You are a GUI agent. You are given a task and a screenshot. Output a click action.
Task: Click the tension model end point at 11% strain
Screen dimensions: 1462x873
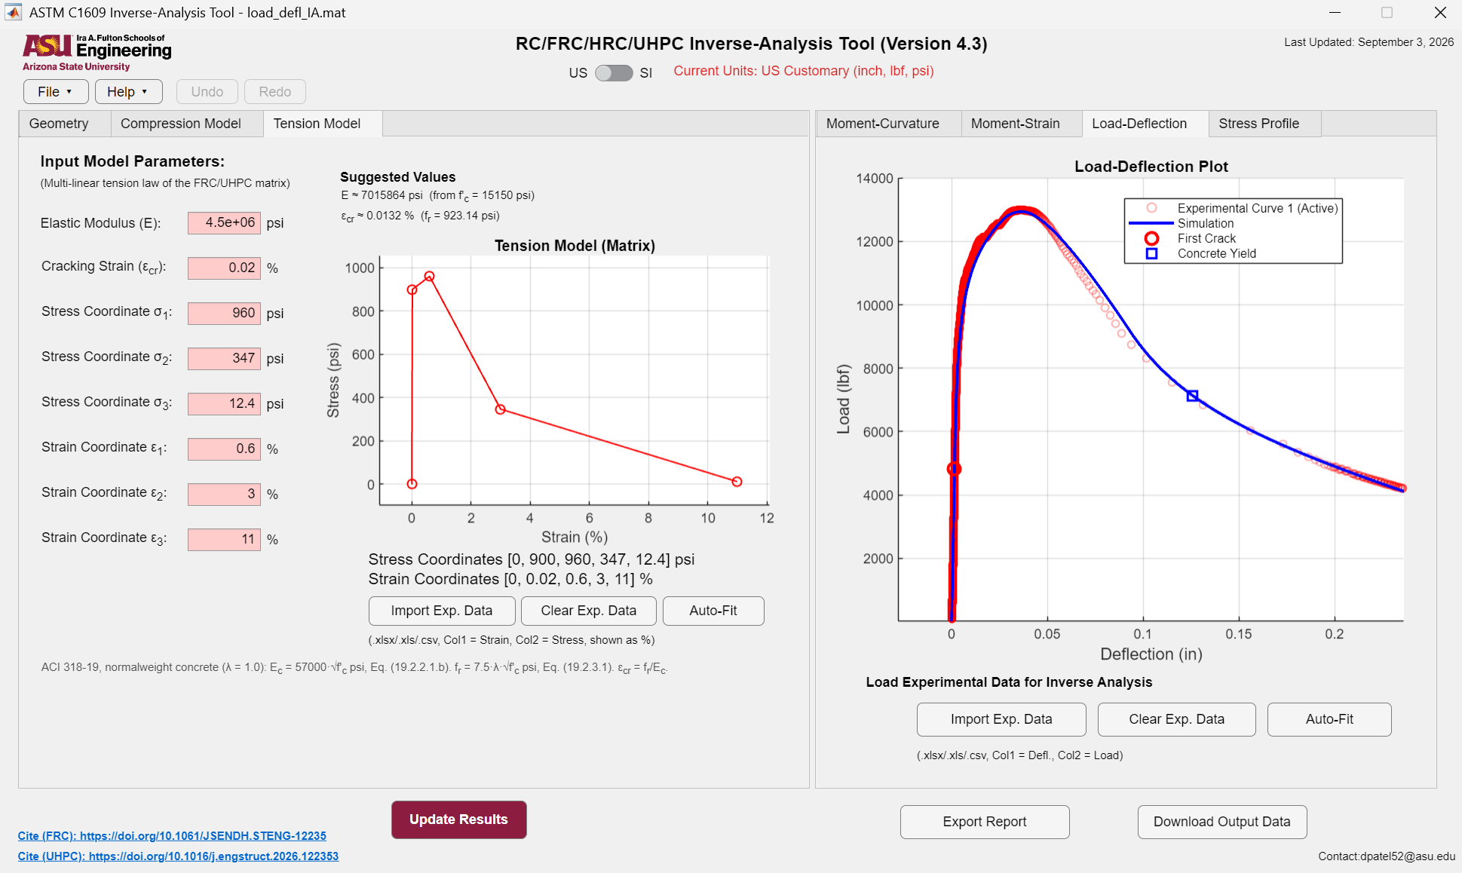coord(737,482)
